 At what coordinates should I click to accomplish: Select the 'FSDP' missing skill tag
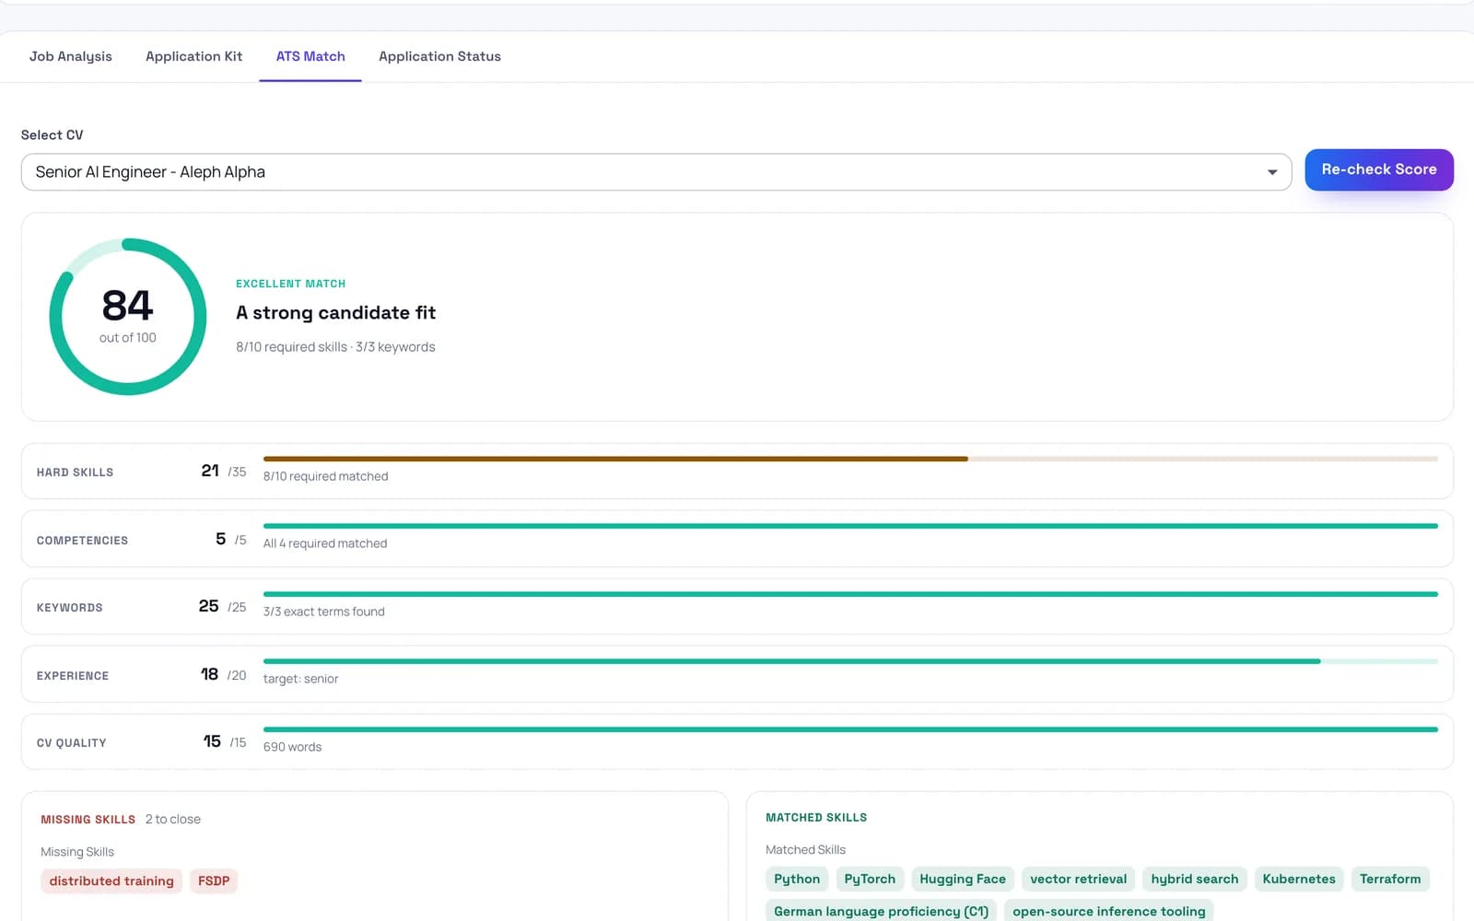pyautogui.click(x=214, y=881)
